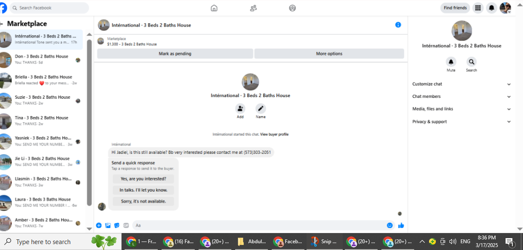Open the emoji picker in message box
This screenshot has height=250, width=523.
(x=389, y=225)
